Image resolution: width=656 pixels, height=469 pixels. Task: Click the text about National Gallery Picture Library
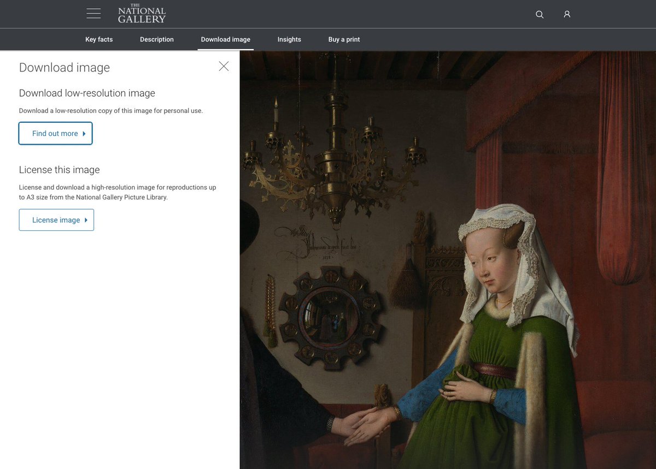pos(118,192)
